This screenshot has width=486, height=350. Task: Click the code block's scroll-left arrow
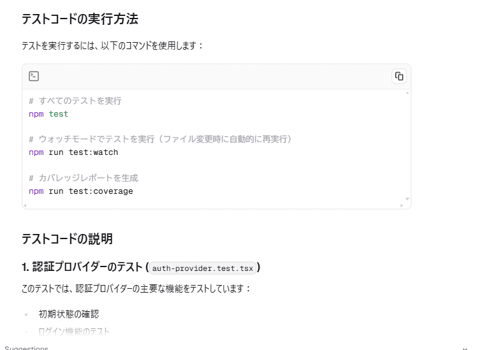(x=26, y=205)
